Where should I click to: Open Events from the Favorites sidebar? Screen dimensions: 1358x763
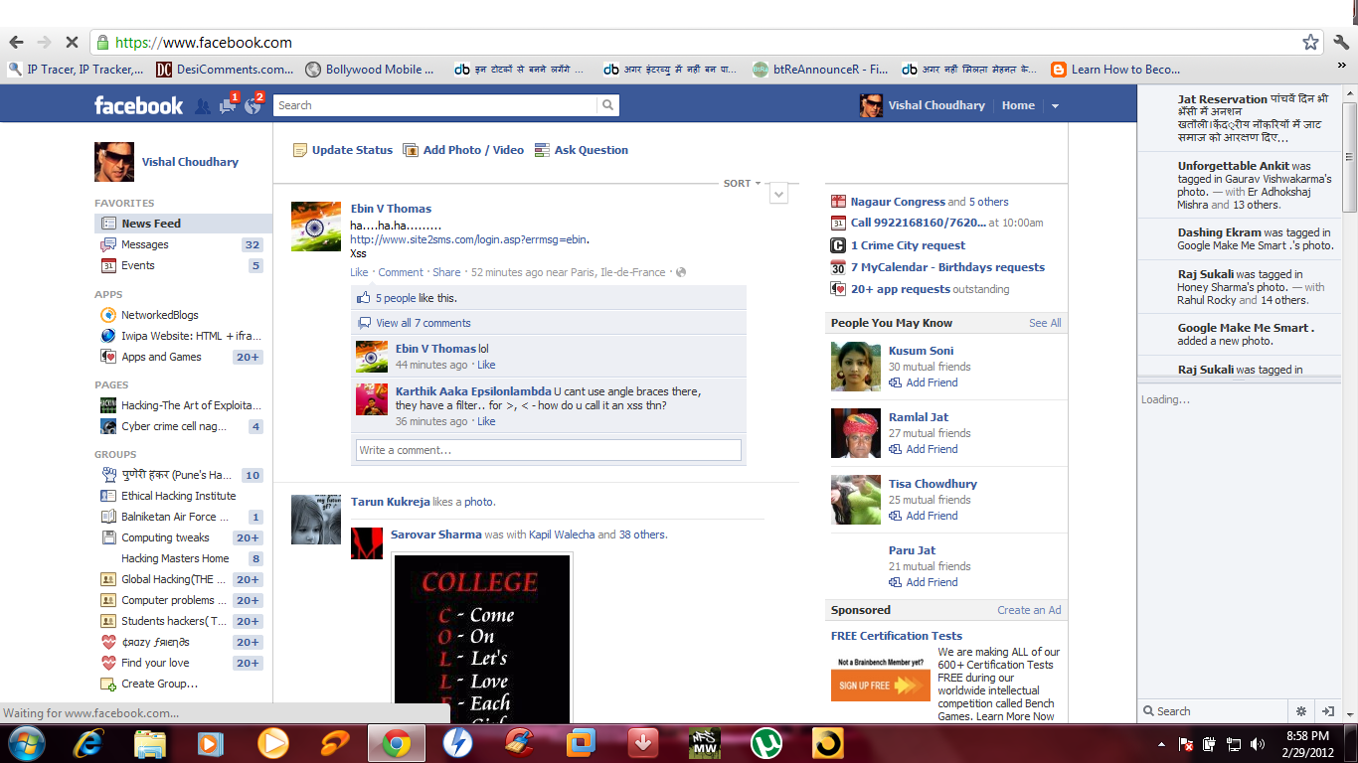coord(138,265)
